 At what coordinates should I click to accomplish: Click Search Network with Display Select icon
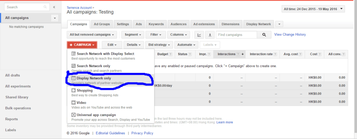point(74,54)
